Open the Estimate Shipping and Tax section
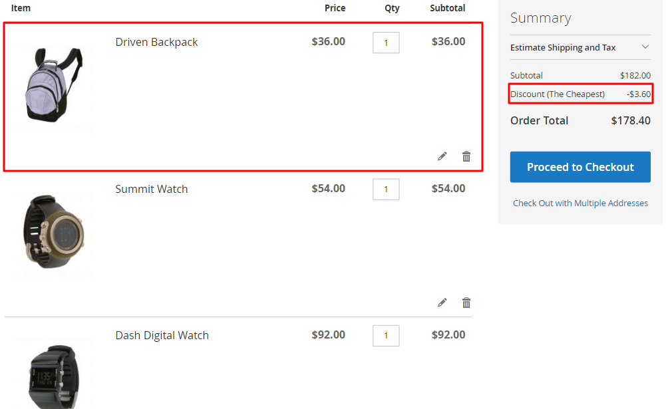The image size is (670, 409). (x=563, y=47)
